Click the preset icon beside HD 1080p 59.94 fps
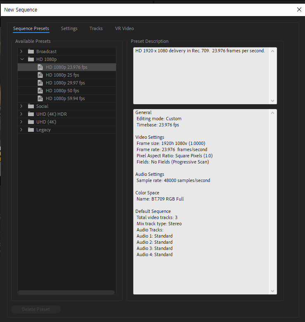The height and width of the screenshot is (322, 305). click(40, 98)
